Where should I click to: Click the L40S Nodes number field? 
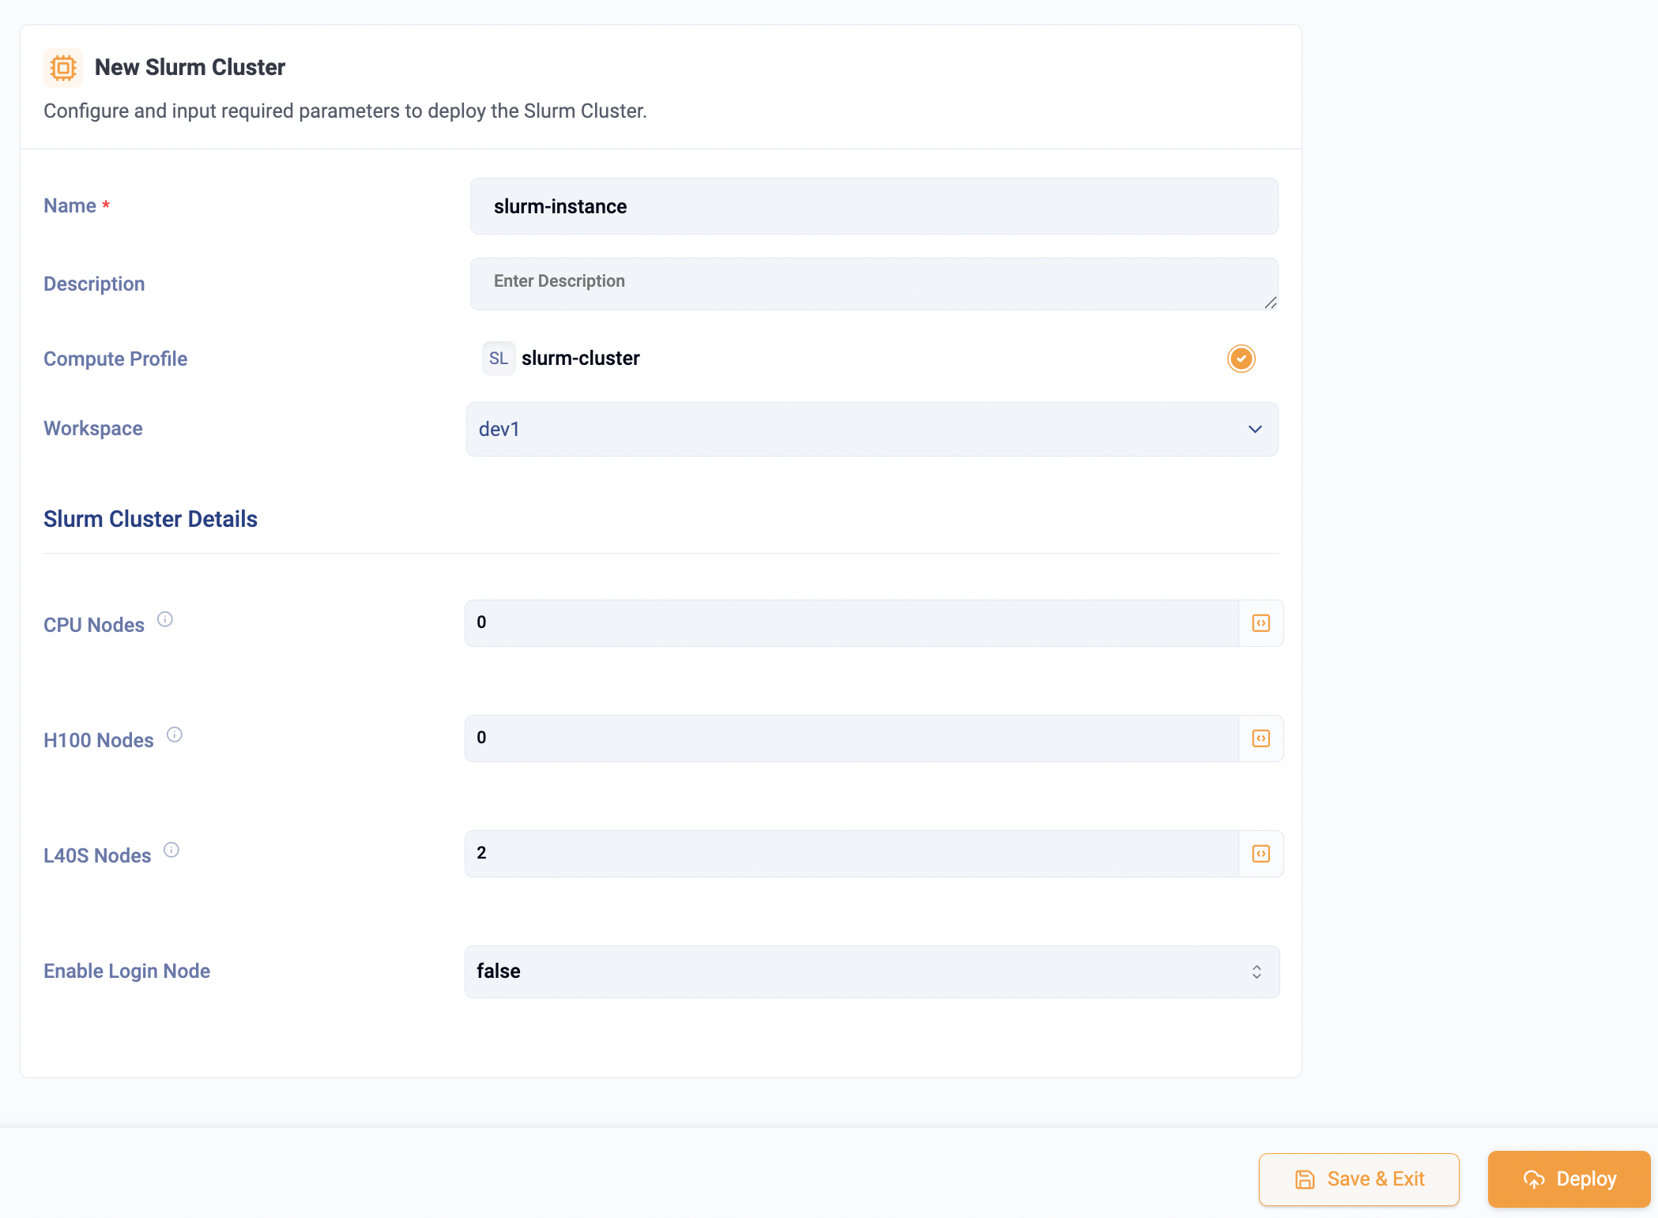pyautogui.click(x=850, y=854)
